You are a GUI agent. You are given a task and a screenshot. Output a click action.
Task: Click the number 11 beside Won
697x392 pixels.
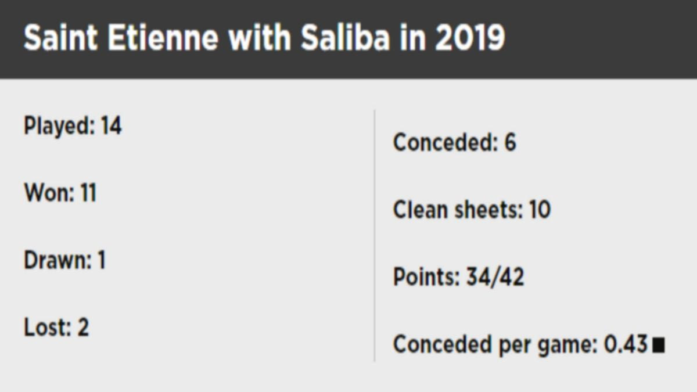(88, 193)
